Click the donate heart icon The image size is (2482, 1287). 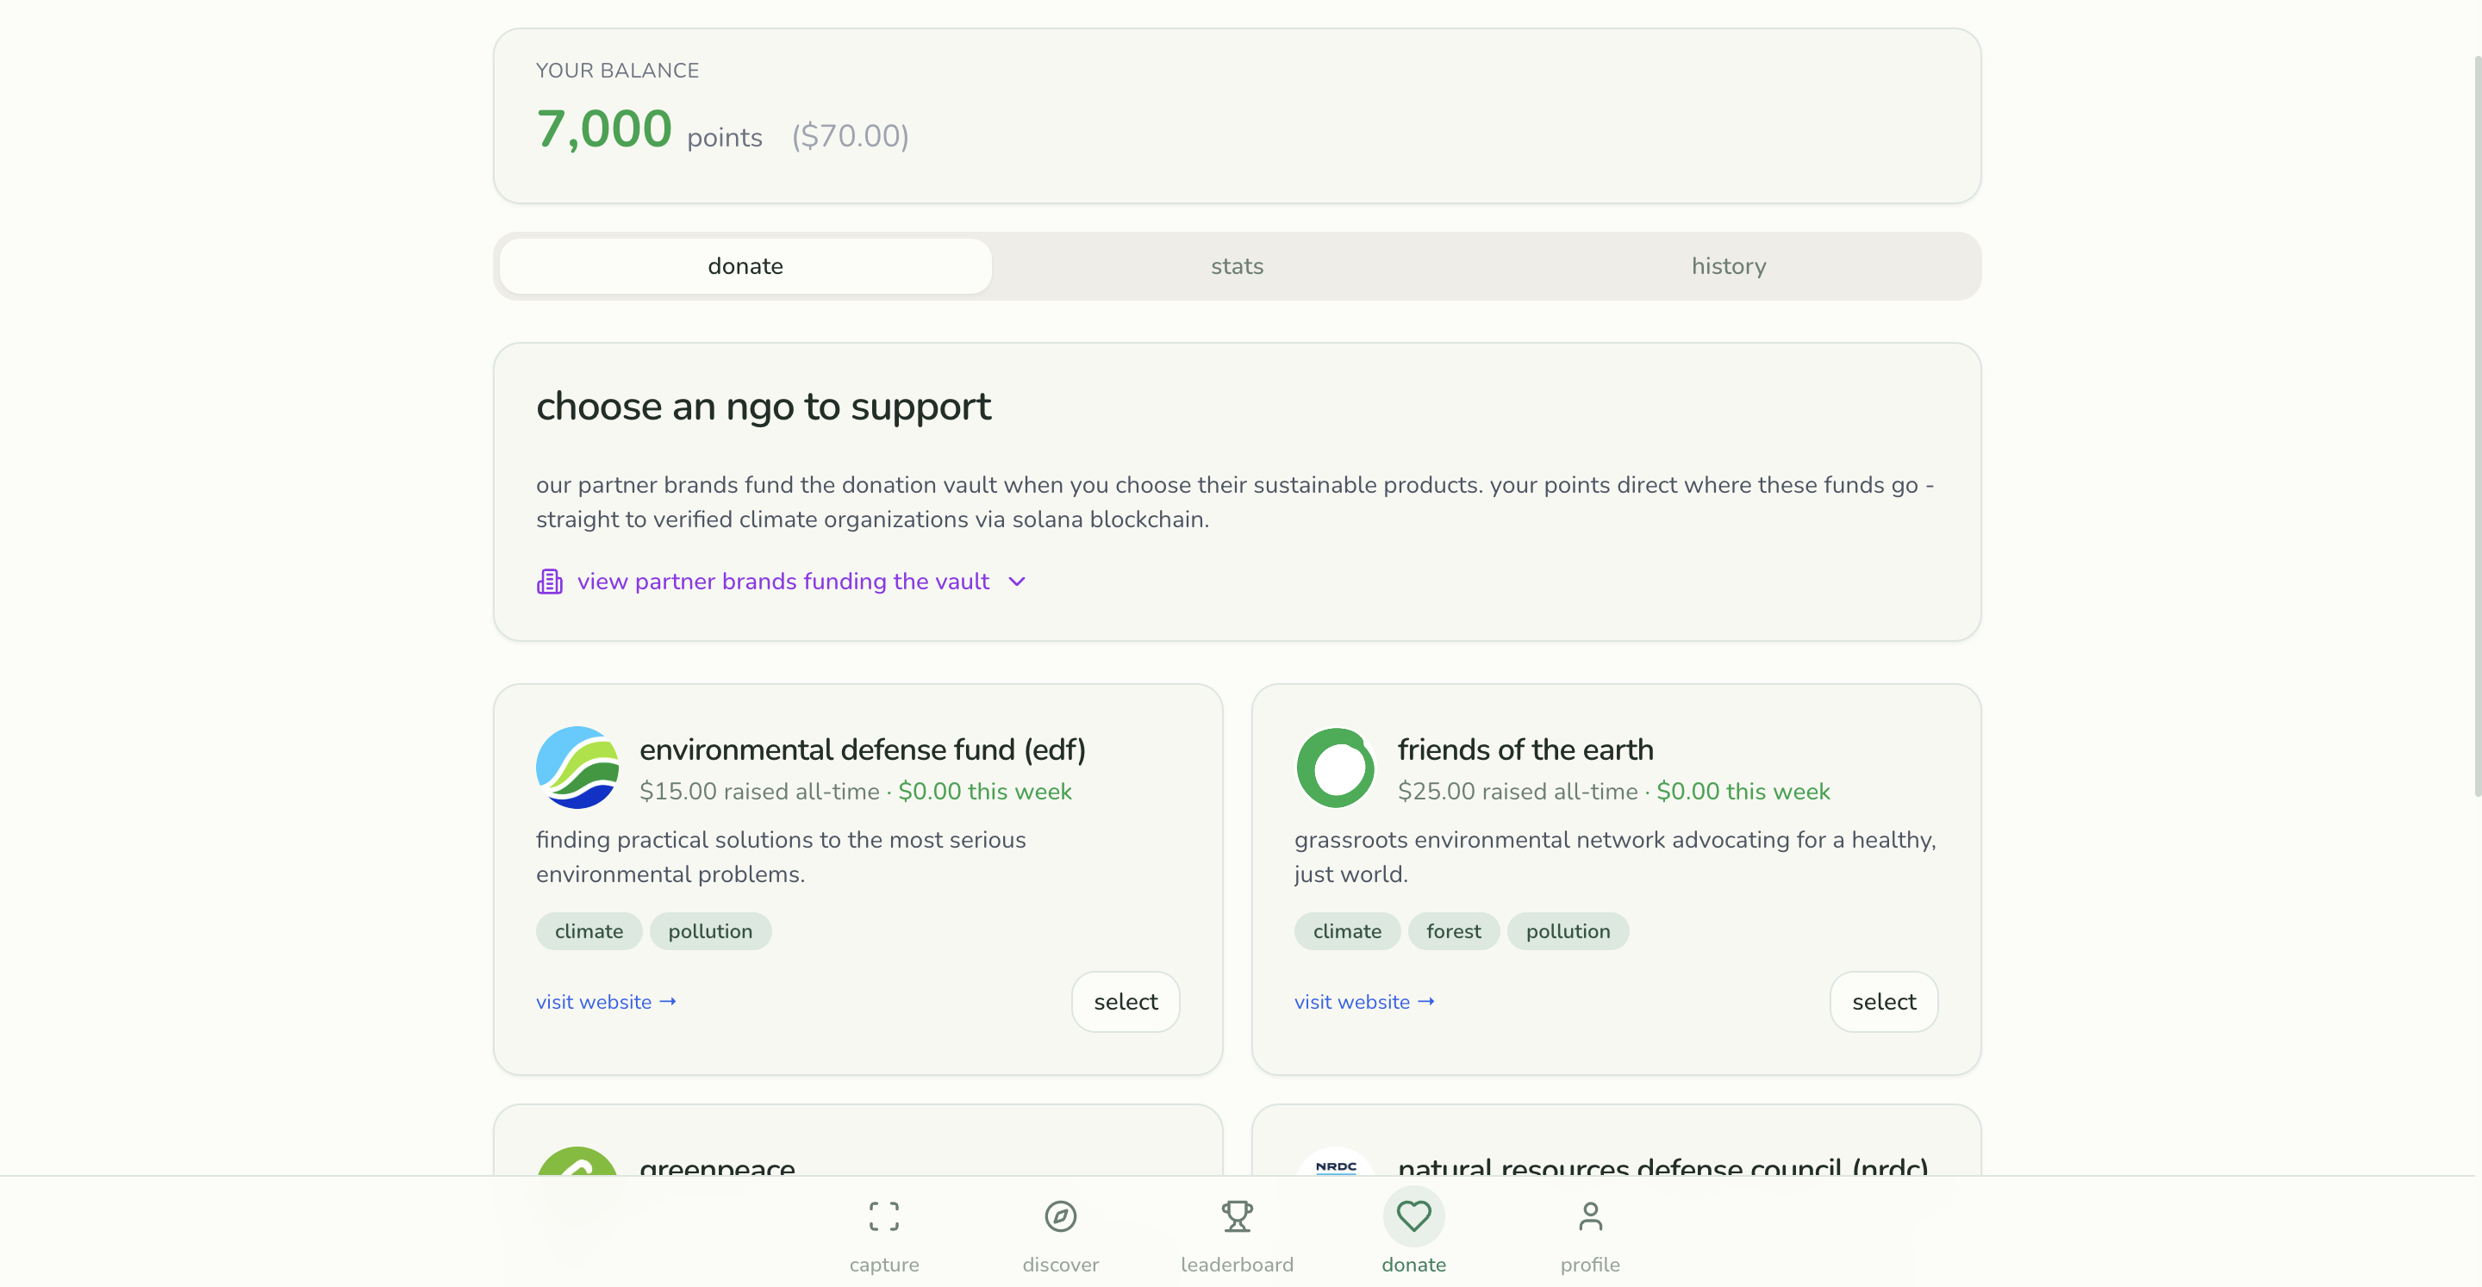tap(1413, 1216)
